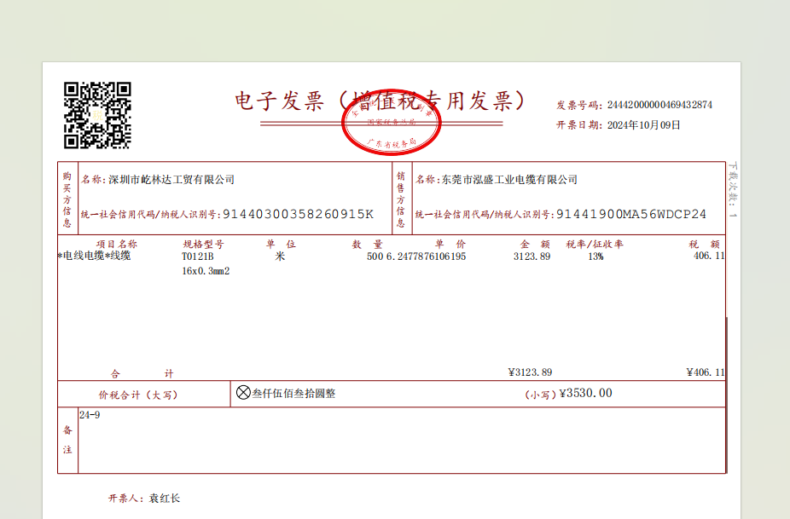Select seller name 东莞市泓盛工业电缆有限公司

pyautogui.click(x=509, y=180)
